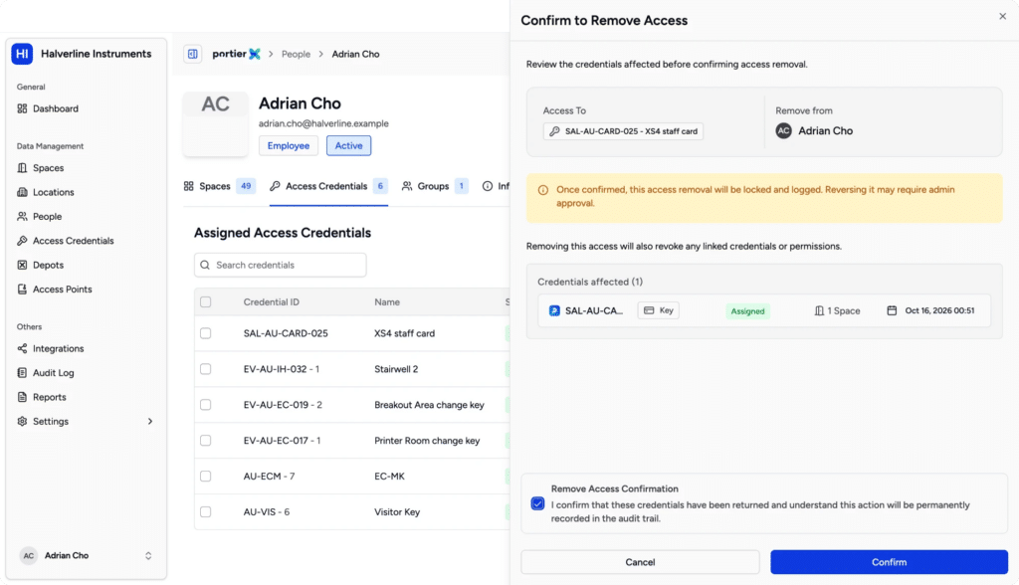Image resolution: width=1019 pixels, height=585 pixels.
Task: Select the EV-AU-EC-019 - 2 row checkbox
Action: coord(205,405)
